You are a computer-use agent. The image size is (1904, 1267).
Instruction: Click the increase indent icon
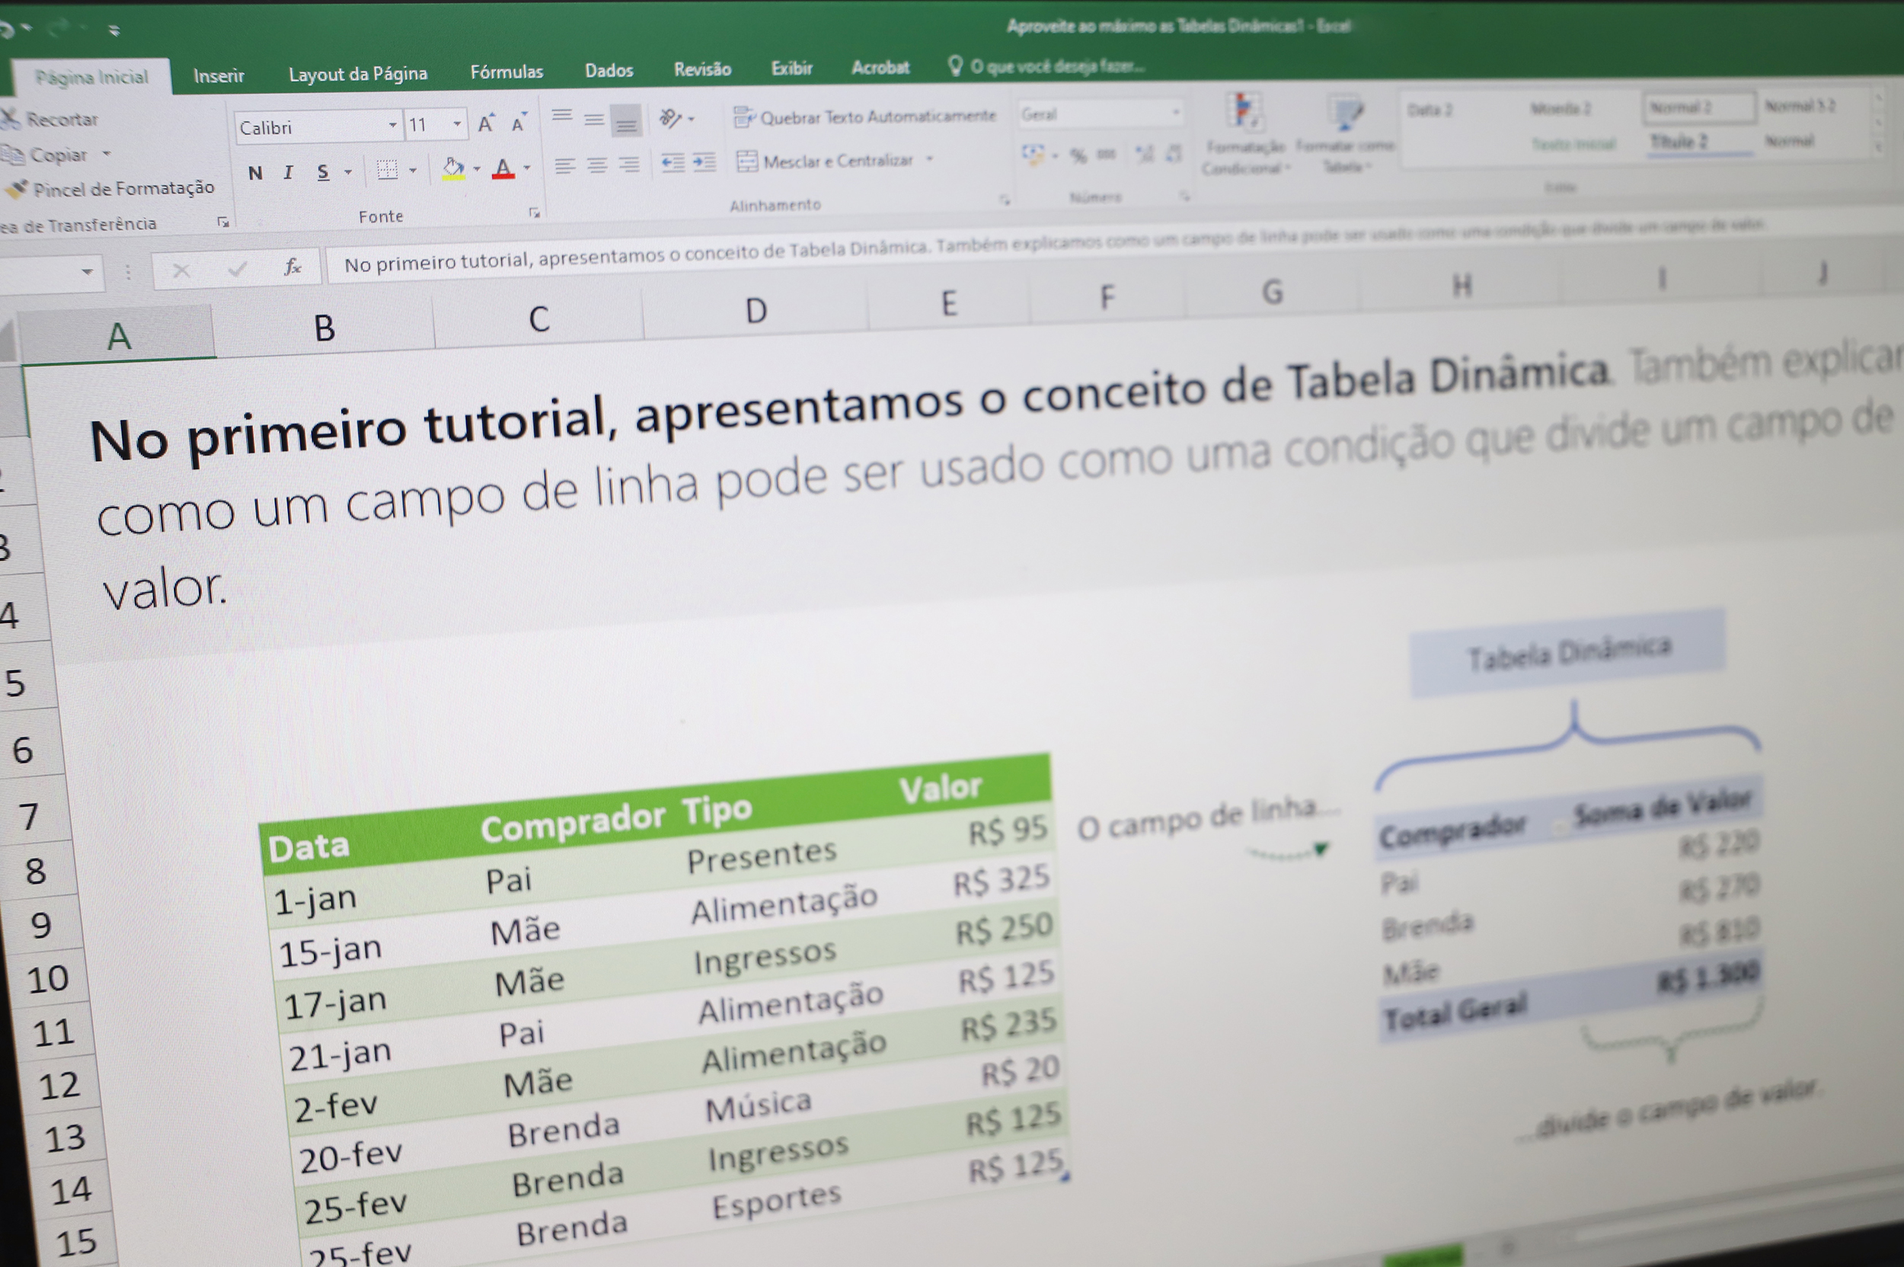tap(704, 162)
